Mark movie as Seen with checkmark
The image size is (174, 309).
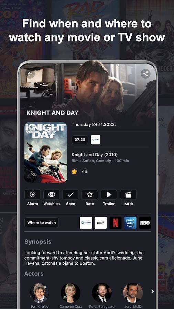[x=70, y=195]
